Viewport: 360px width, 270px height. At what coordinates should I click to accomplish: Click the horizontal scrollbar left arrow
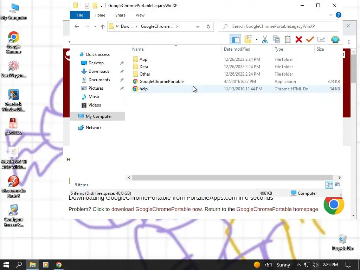[129, 178]
